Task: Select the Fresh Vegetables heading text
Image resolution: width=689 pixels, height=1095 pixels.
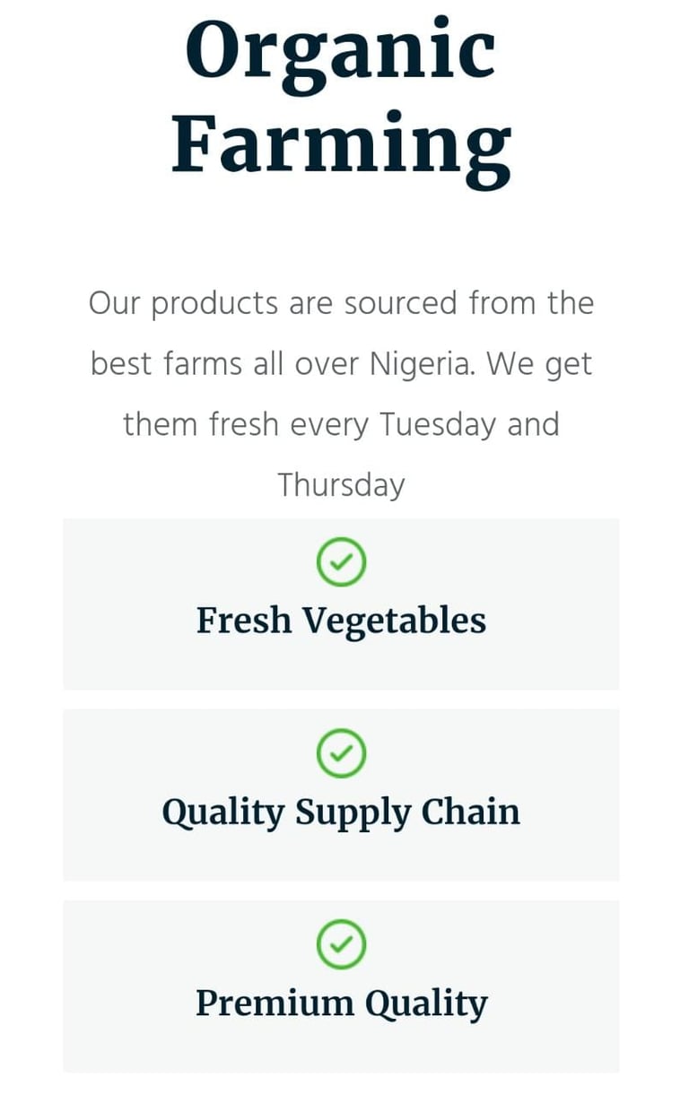Action: pyautogui.click(x=341, y=621)
